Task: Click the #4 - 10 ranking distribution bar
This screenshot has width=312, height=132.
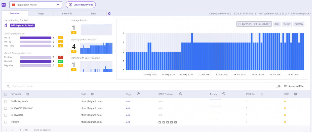Action: (x=36, y=42)
